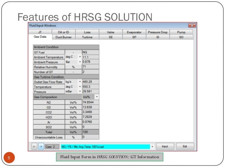Click the Relative Humidity value field
This screenshot has width=225, height=168.
pyautogui.click(x=91, y=67)
